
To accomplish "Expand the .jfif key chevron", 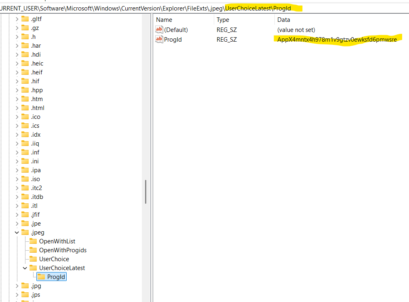I will 17,215.
